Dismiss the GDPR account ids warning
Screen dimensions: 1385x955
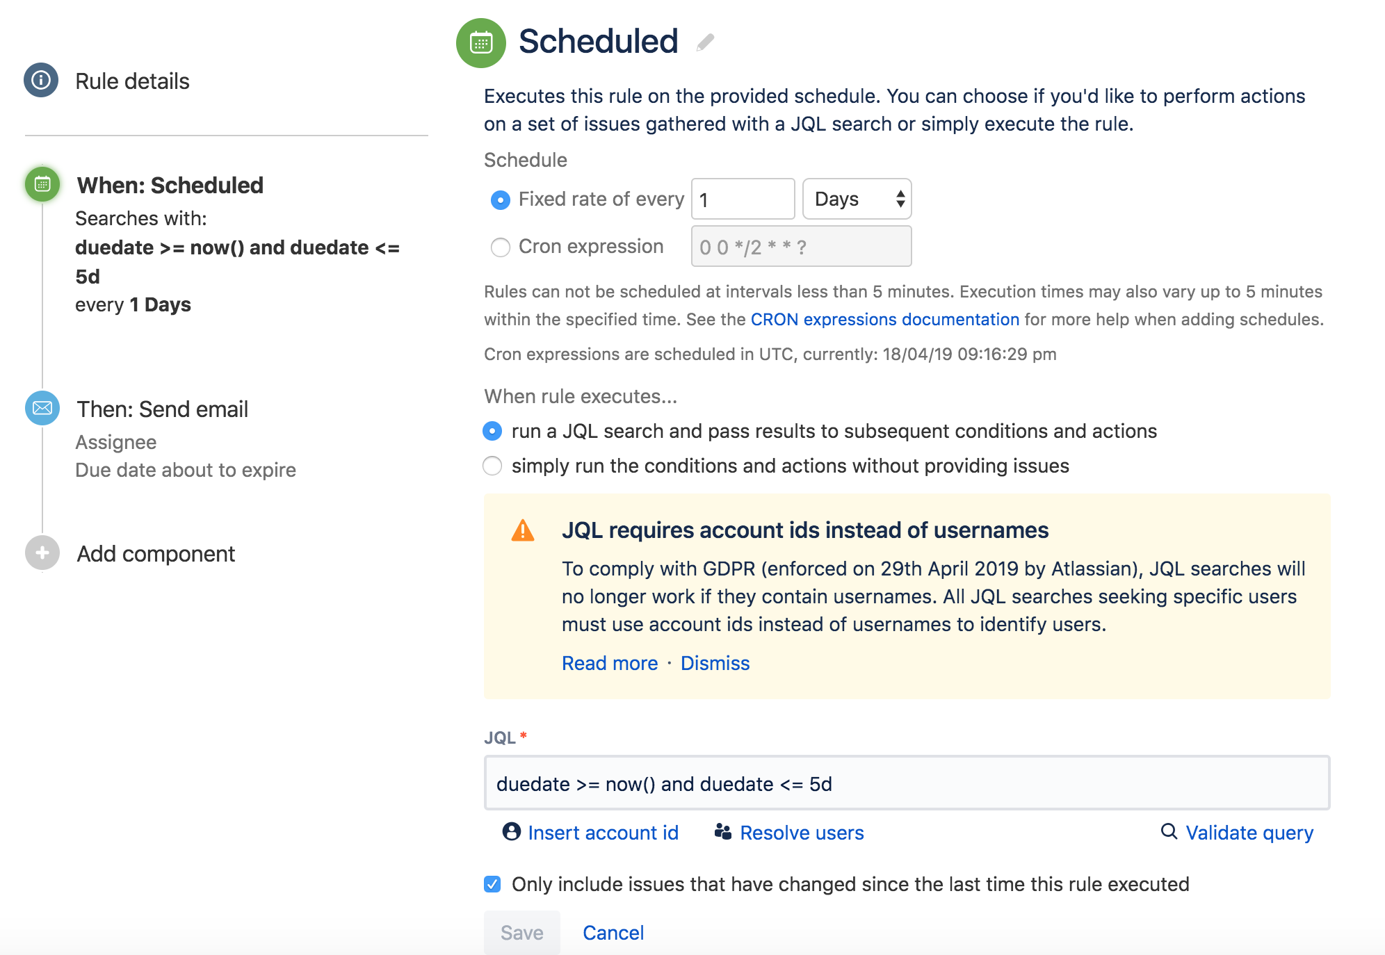[x=715, y=662]
